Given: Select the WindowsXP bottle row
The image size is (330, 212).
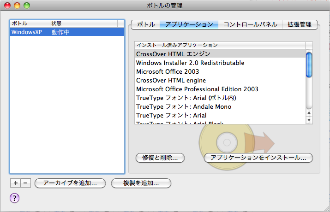Looking at the screenshot, I should (67, 32).
